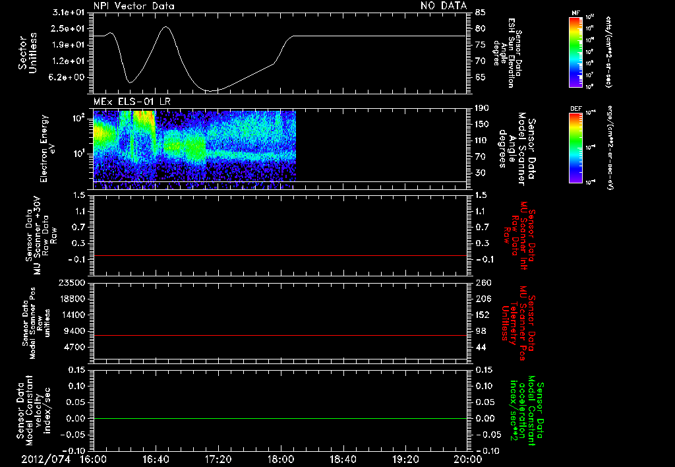Click the 190 scanner angle tick value
This screenshot has height=467, width=675.
click(482, 108)
